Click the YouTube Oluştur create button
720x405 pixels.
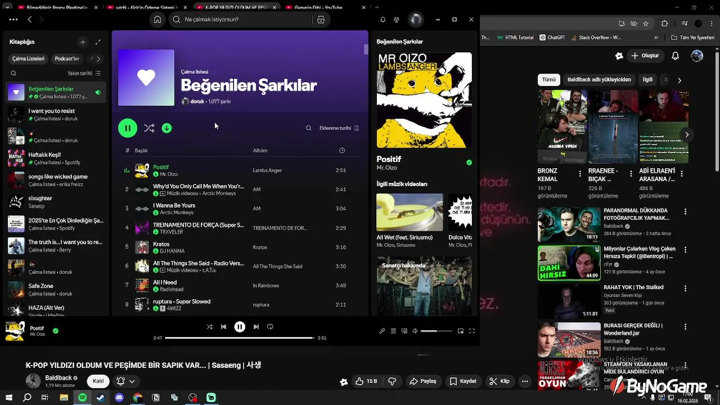click(645, 56)
